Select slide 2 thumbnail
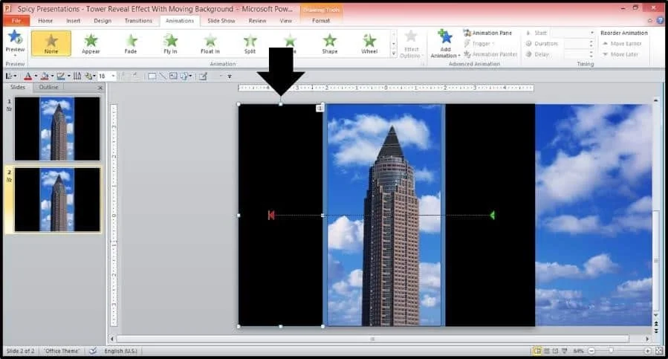Viewport: 668px width, 359px height. click(57, 199)
